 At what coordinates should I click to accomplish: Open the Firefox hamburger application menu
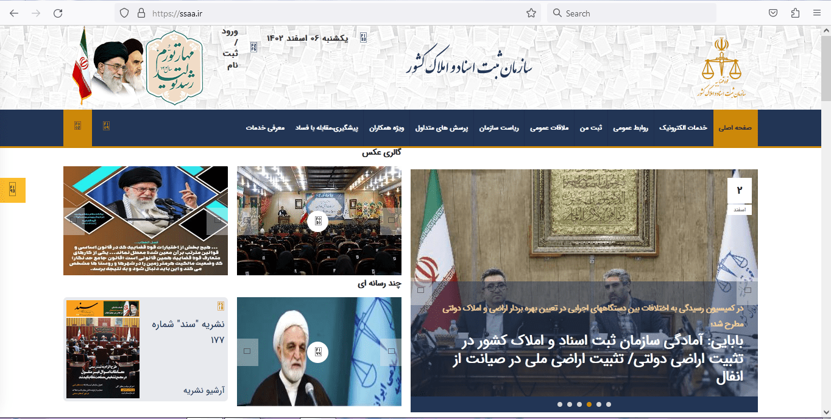(816, 13)
